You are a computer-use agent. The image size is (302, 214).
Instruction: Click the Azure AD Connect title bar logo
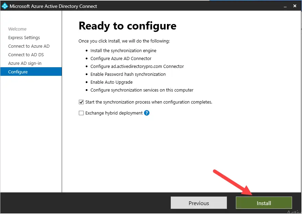pyautogui.click(x=4, y=6)
